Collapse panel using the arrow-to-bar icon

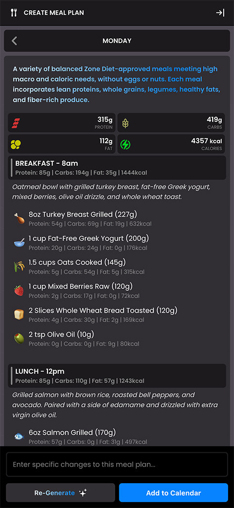[220, 12]
